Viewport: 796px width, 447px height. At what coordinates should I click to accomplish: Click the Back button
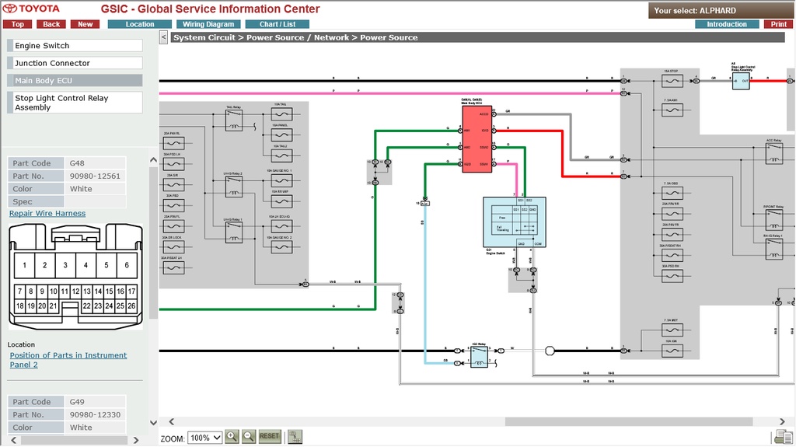[x=51, y=24]
